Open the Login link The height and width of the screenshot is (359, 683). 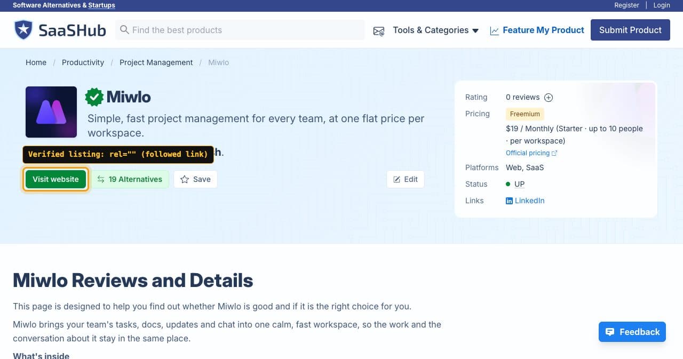pos(662,5)
